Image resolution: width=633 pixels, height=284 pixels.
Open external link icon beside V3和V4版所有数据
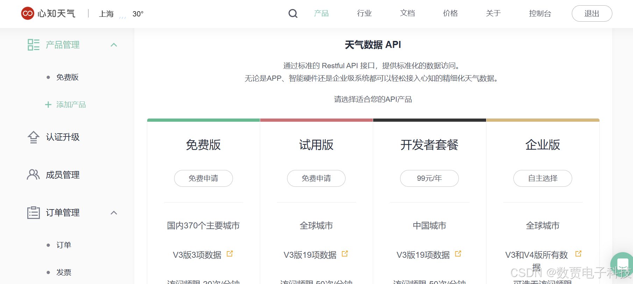(578, 254)
